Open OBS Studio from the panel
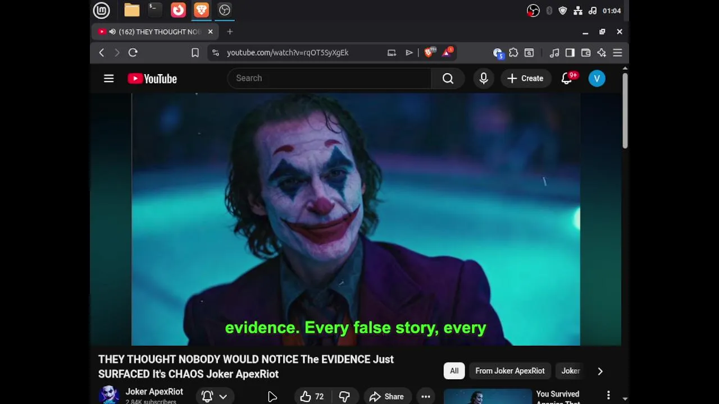 pyautogui.click(x=225, y=10)
